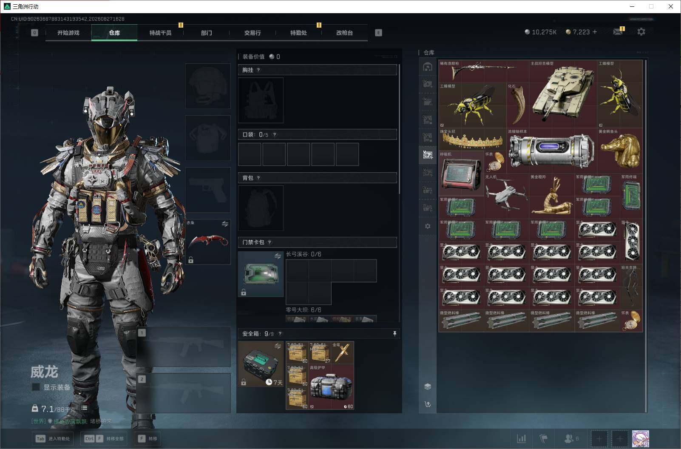Viewport: 681px width, 449px height.
Task: Toggle the 显示装备 checkbox
Action: 36,387
